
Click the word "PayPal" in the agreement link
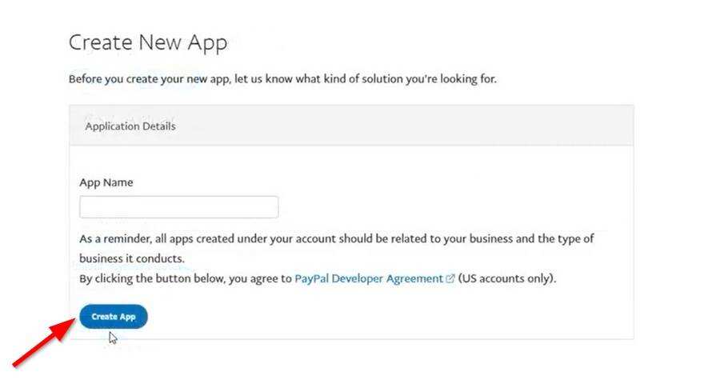pyautogui.click(x=313, y=279)
